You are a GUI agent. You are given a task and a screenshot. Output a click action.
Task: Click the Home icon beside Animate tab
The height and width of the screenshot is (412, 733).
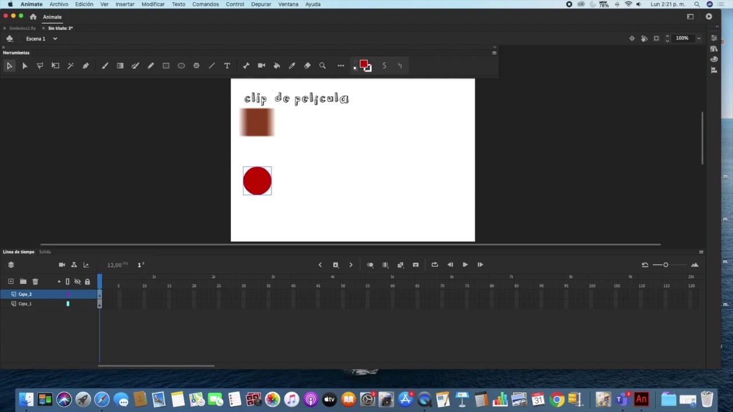point(33,17)
